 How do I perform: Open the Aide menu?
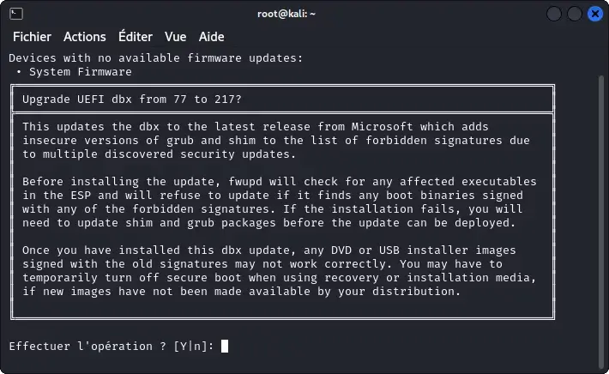(211, 37)
